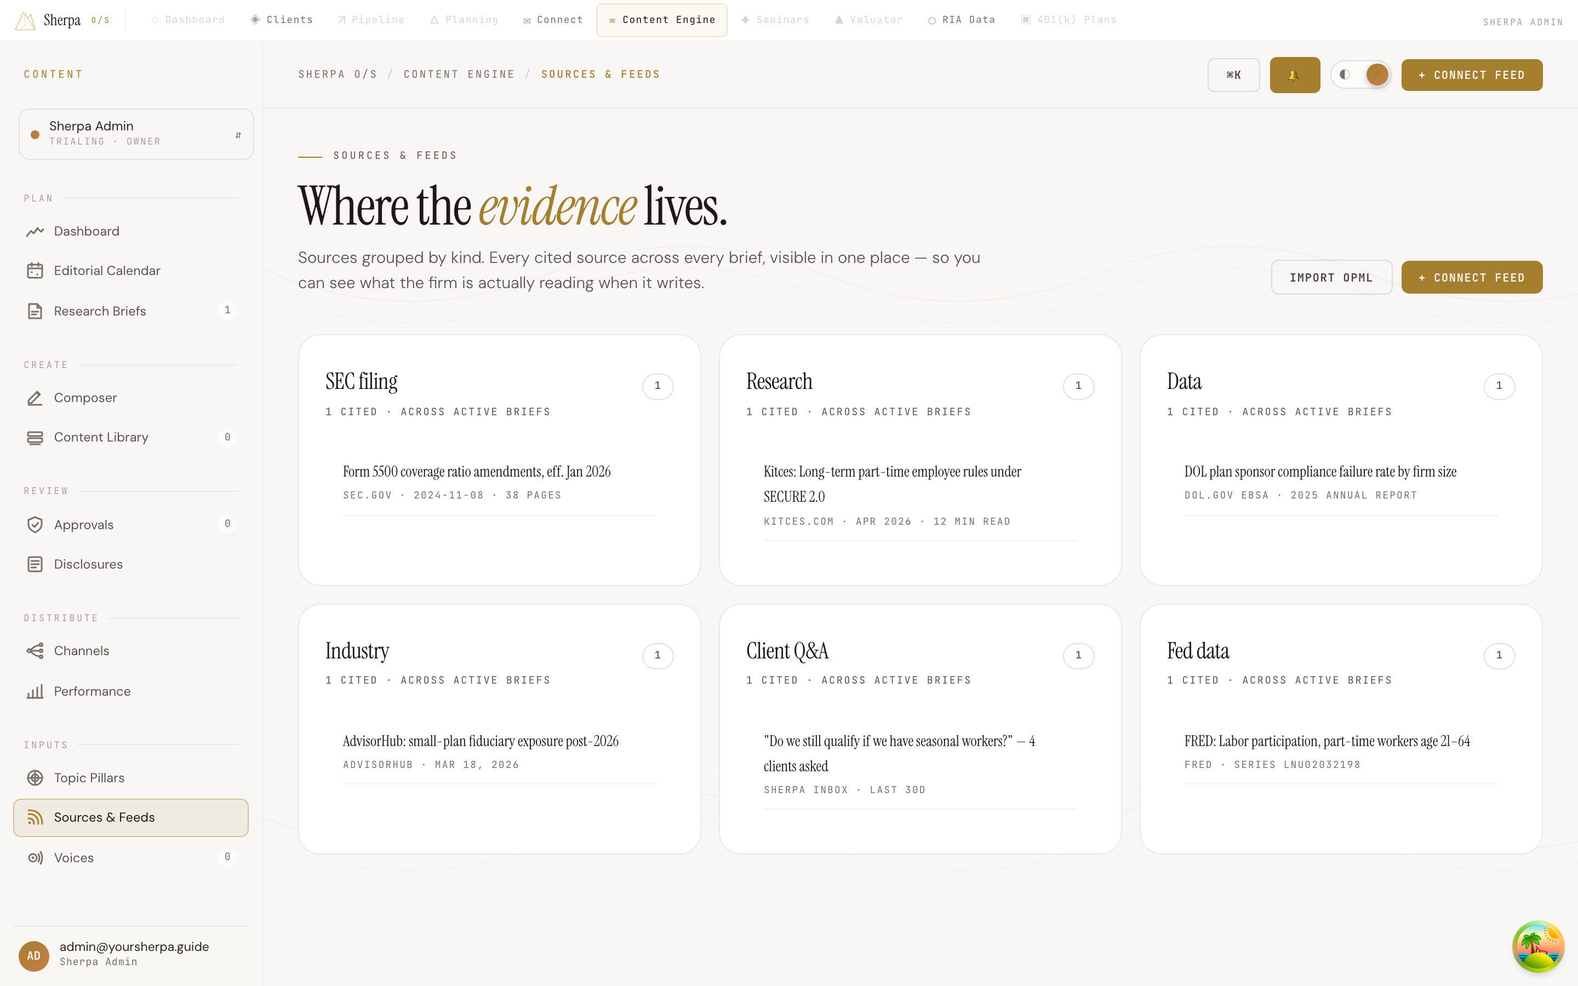Screen dimensions: 1578x986
Task: Click the Voices count badge
Action: point(227,857)
